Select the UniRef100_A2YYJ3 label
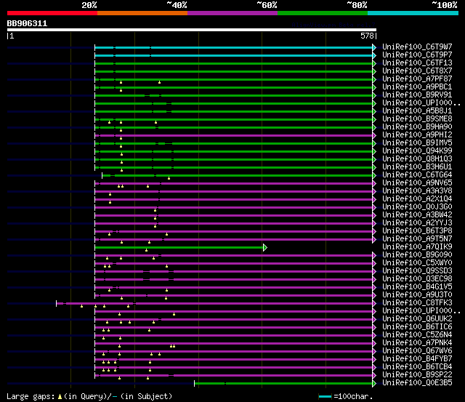465x402 pixels. click(417, 222)
